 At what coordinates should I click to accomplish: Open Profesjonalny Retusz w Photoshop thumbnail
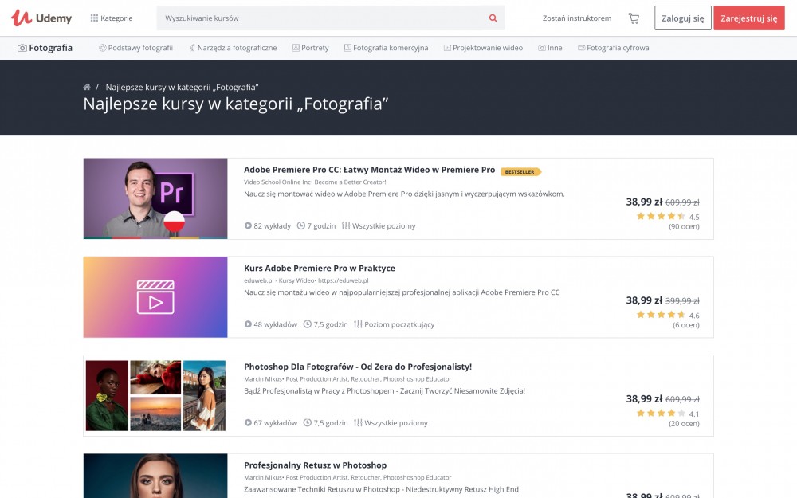(x=155, y=476)
